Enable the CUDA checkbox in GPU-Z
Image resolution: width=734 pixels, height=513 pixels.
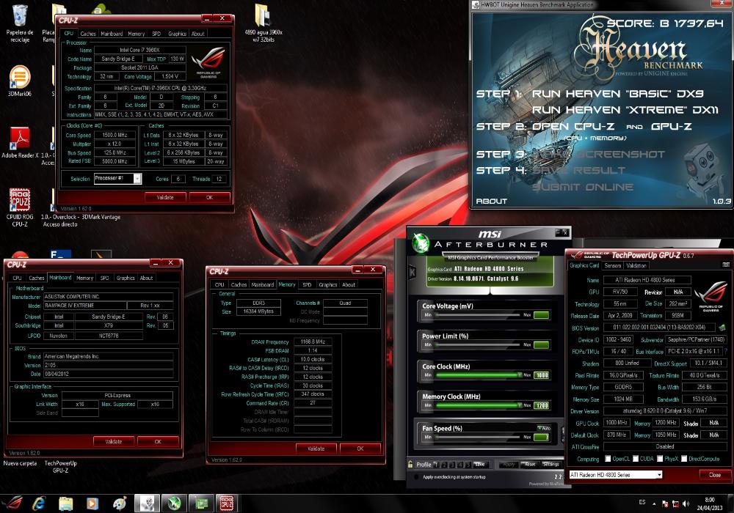click(x=636, y=459)
